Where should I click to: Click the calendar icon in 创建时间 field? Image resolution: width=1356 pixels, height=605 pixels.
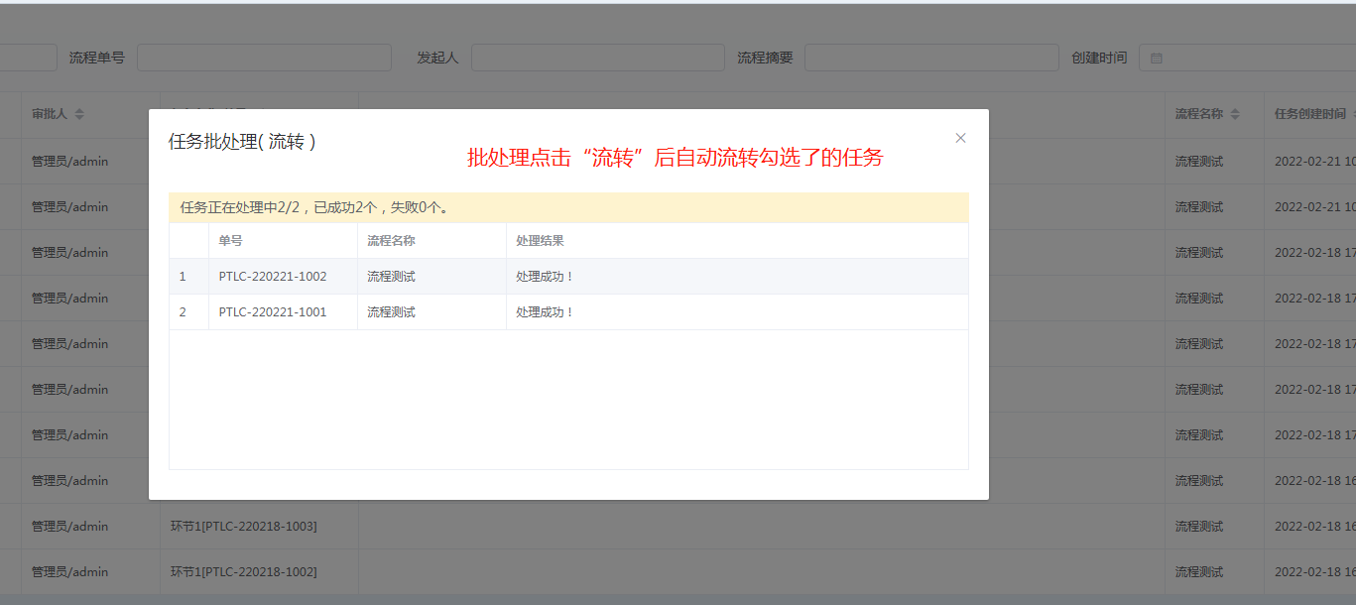(1156, 59)
